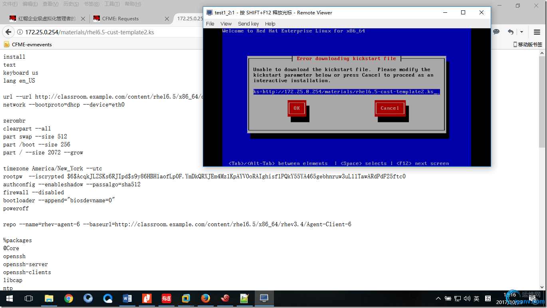This screenshot has width=547, height=308.
Task: Focus the ks= kickstart URL input field
Action: pyautogui.click(x=347, y=92)
